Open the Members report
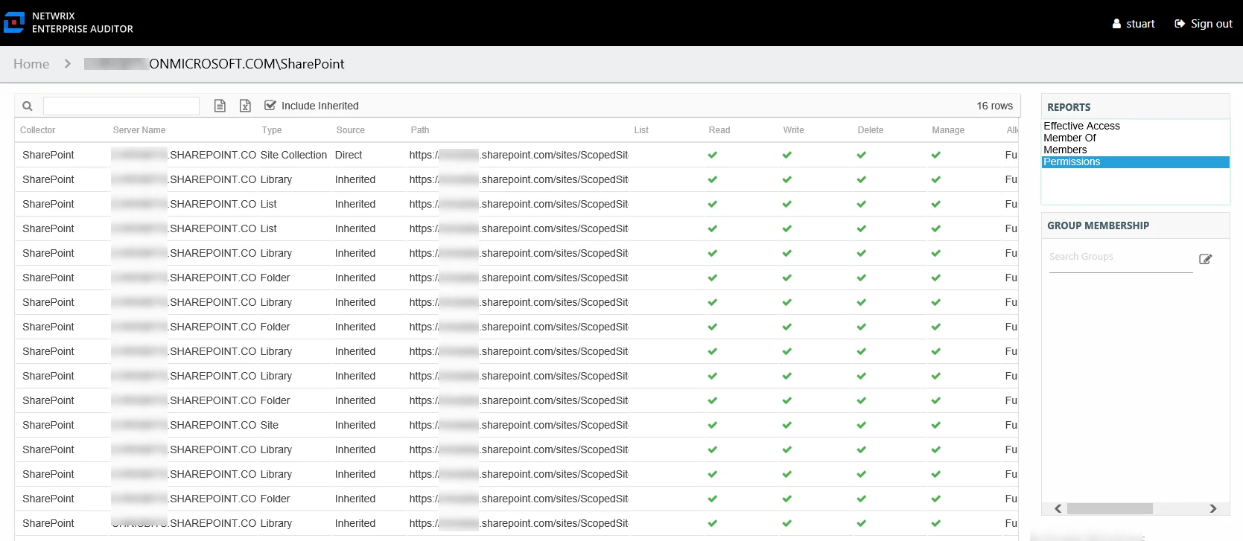 1065,150
